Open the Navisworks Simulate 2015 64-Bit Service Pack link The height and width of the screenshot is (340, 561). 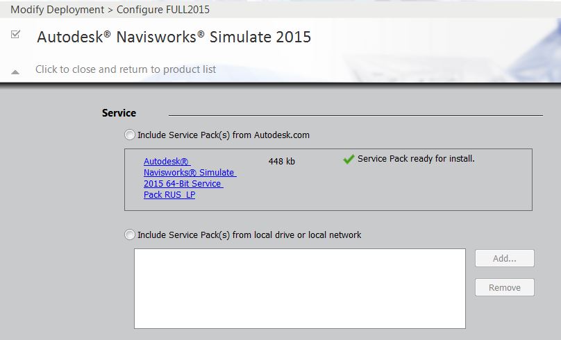click(x=190, y=178)
